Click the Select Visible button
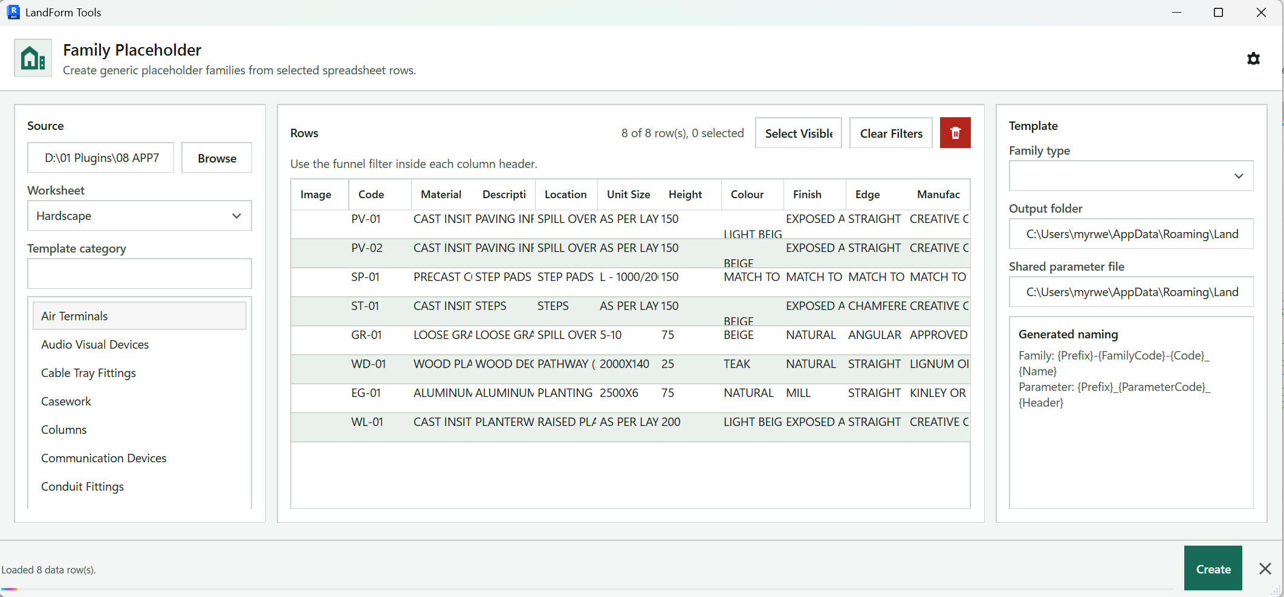The width and height of the screenshot is (1284, 597). pyautogui.click(x=799, y=133)
